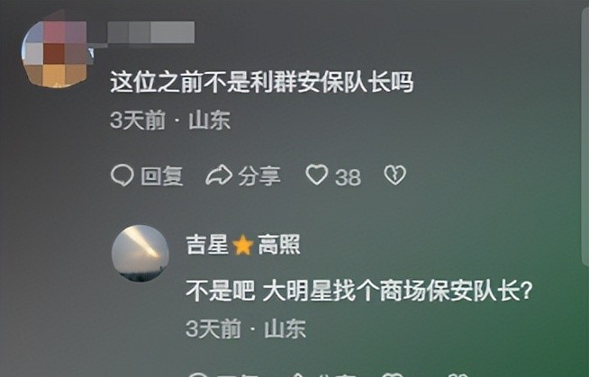Click the blurred username of the first commenter
This screenshot has height=377, width=589.
(x=151, y=32)
